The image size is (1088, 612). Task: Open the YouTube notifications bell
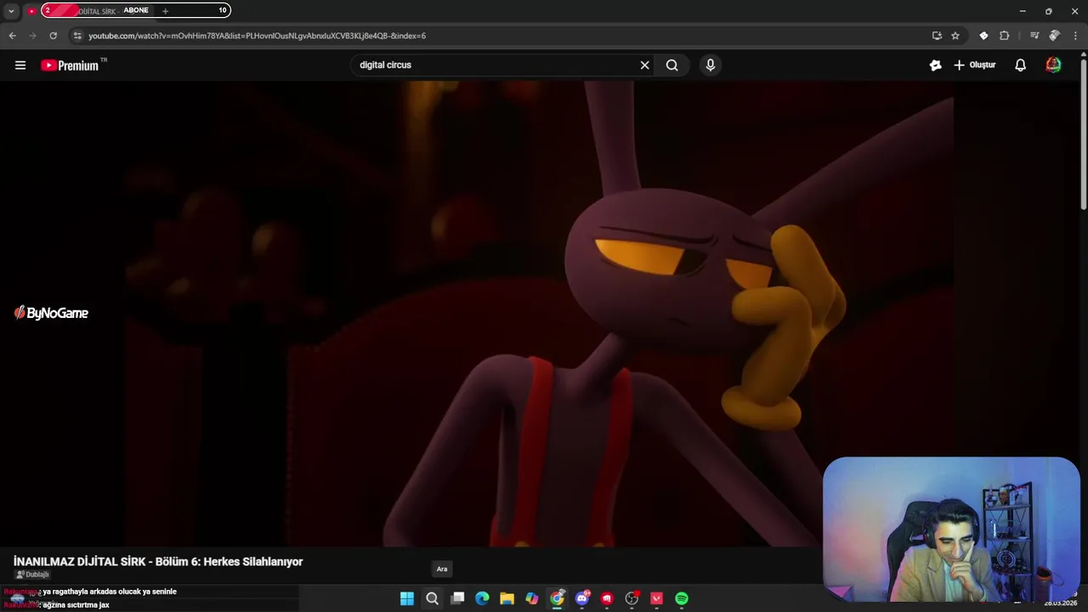pos(1020,65)
